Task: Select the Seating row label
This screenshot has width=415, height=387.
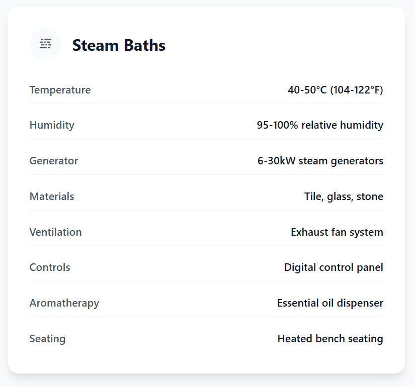Action: (x=47, y=339)
